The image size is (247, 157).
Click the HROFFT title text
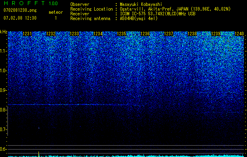coord(25,3)
